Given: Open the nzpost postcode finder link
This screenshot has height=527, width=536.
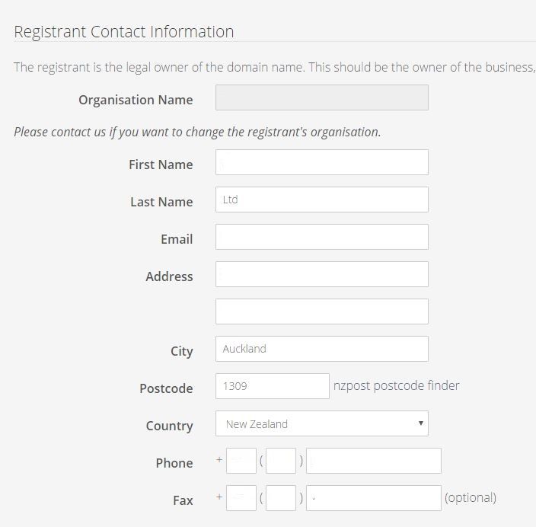Looking at the screenshot, I should click(x=396, y=385).
